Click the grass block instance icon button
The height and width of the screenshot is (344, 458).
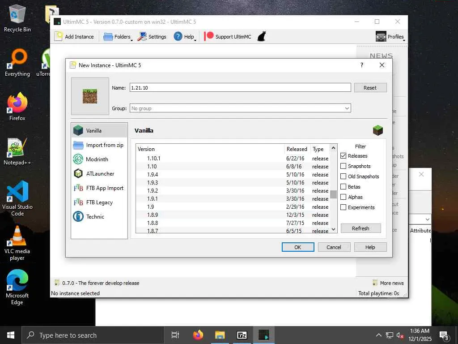point(90,96)
